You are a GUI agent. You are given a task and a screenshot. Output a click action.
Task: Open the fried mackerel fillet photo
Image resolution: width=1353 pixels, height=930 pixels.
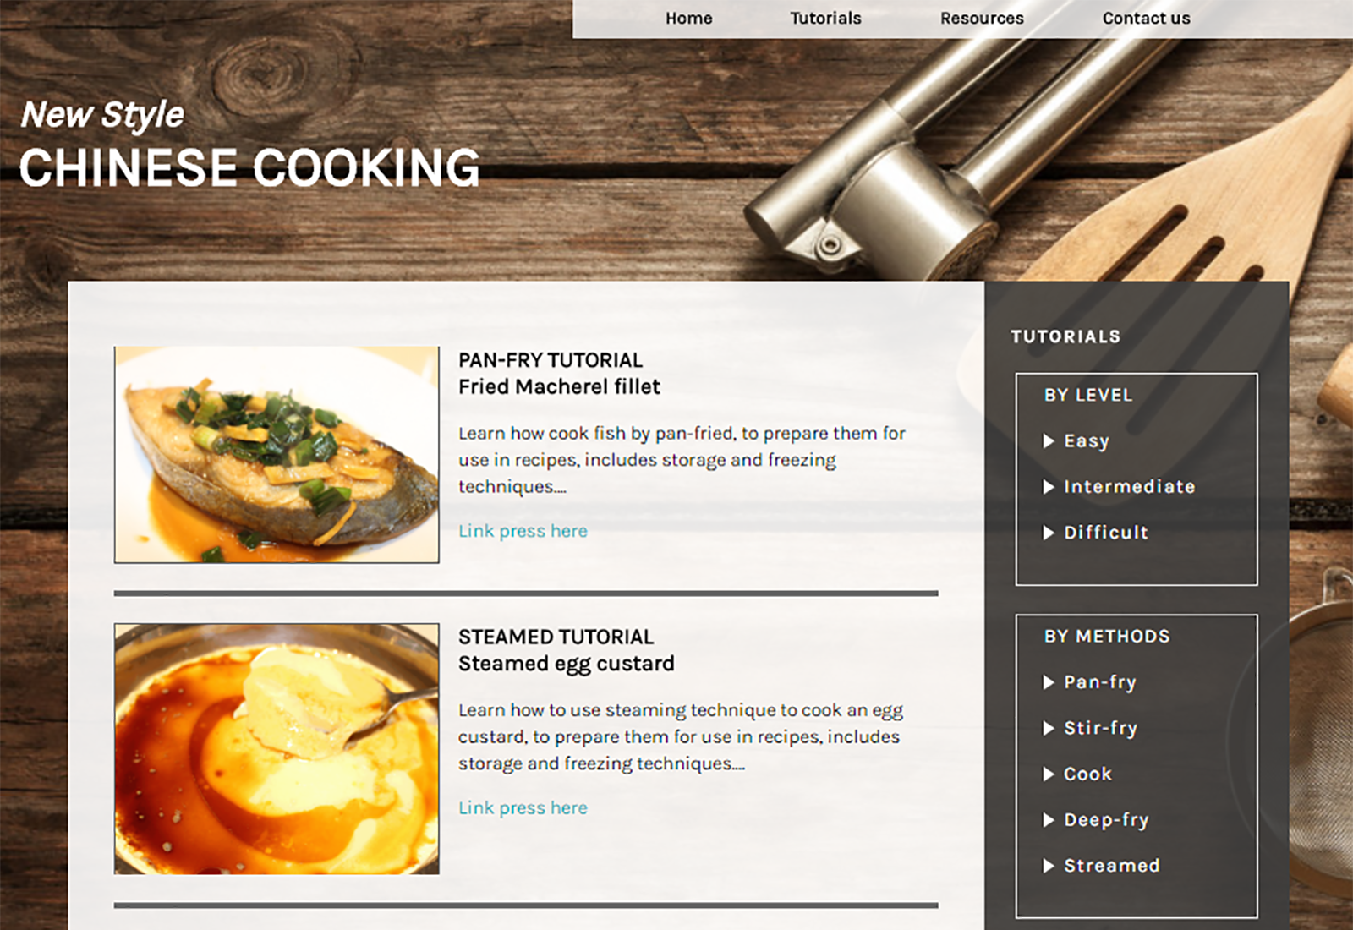click(x=277, y=454)
